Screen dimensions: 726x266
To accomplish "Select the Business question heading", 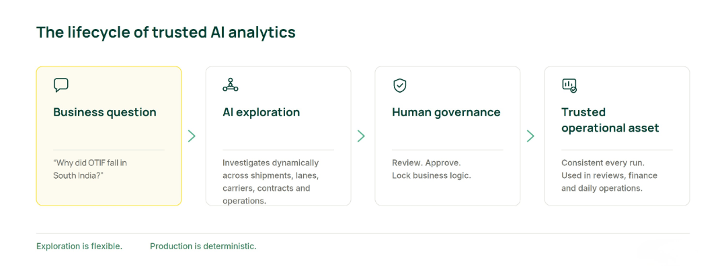I will (x=105, y=112).
